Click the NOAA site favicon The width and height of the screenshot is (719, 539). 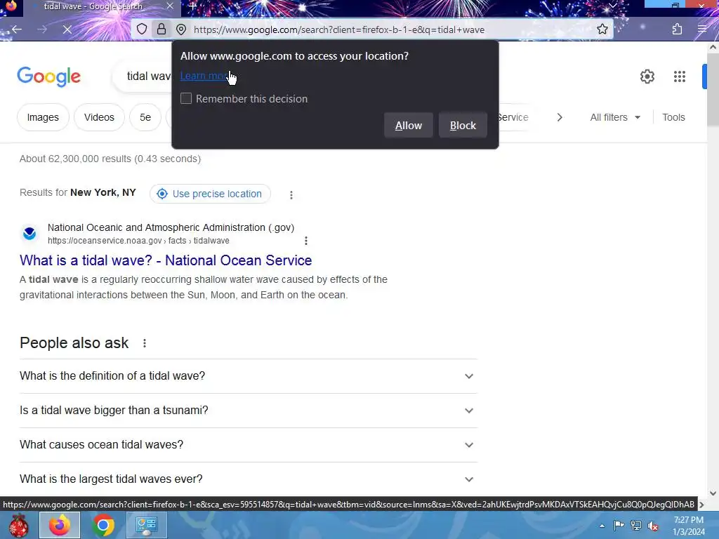point(29,233)
